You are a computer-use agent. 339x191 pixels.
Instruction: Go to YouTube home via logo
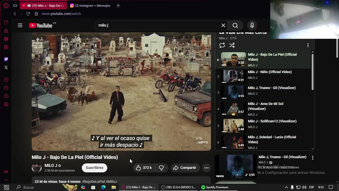point(41,25)
